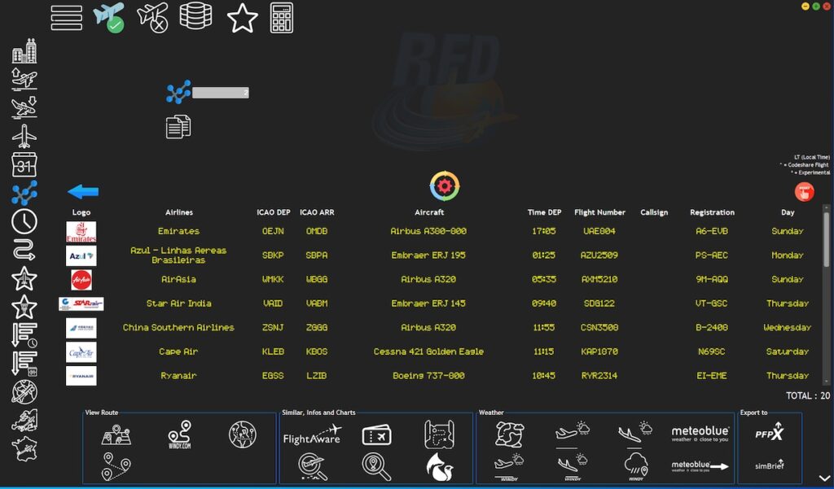The height and width of the screenshot is (489, 834).
Task: Select flight number UAE804
Action: [599, 231]
